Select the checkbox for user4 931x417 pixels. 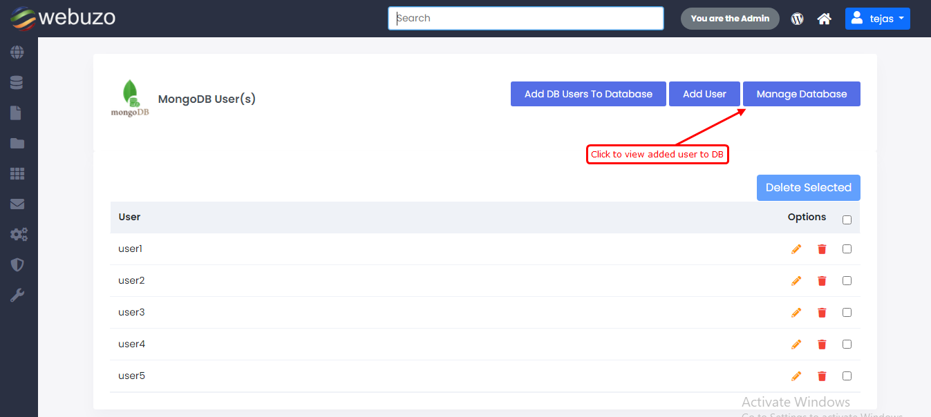[x=847, y=345]
